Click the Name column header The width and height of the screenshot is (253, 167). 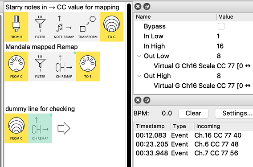tap(175, 17)
